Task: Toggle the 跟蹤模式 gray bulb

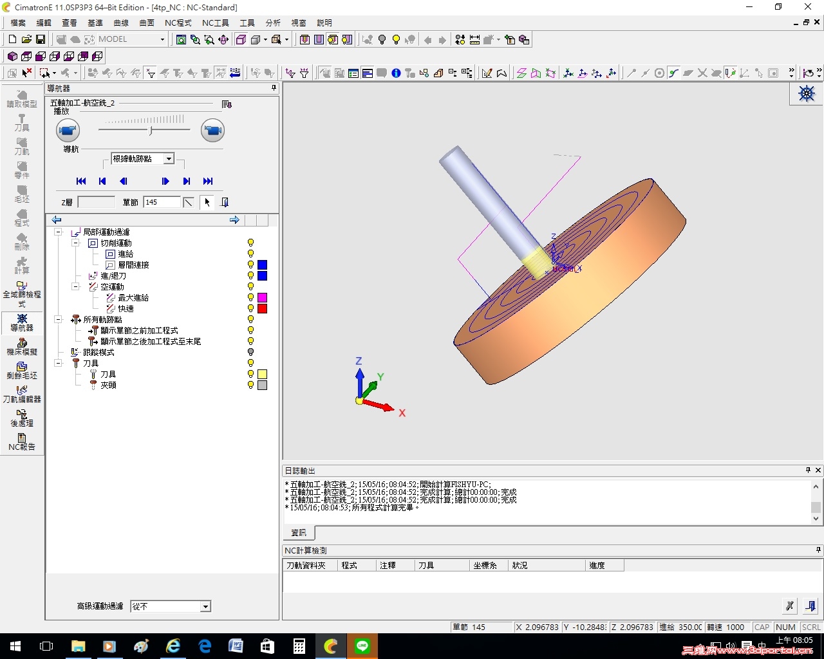Action: 250,353
